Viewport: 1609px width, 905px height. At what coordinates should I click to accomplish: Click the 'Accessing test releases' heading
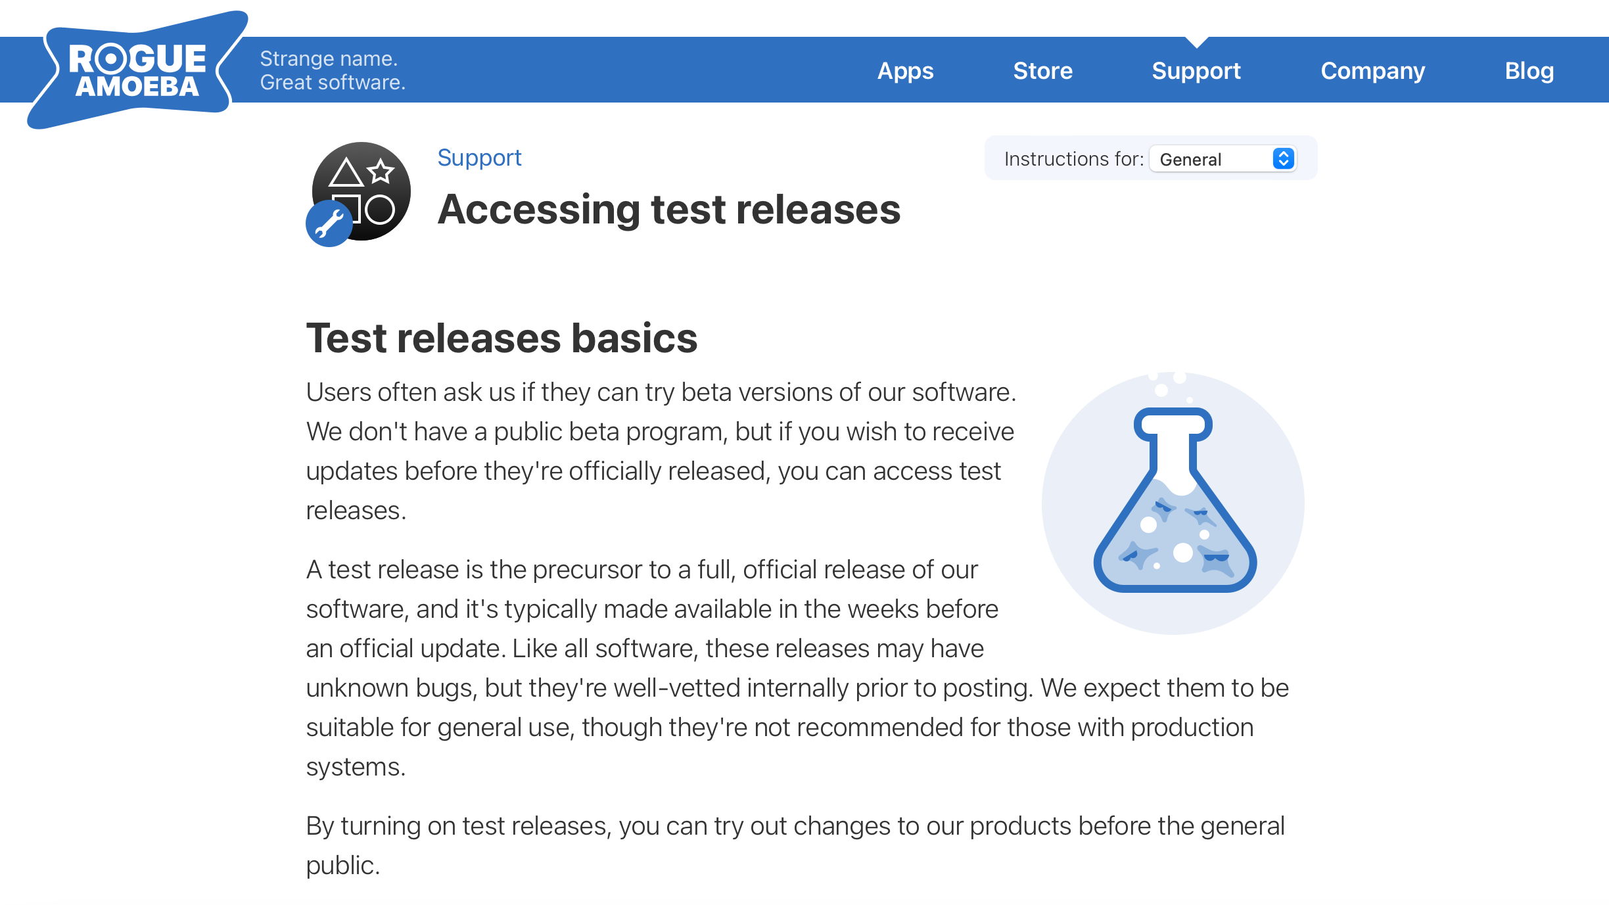coord(669,210)
